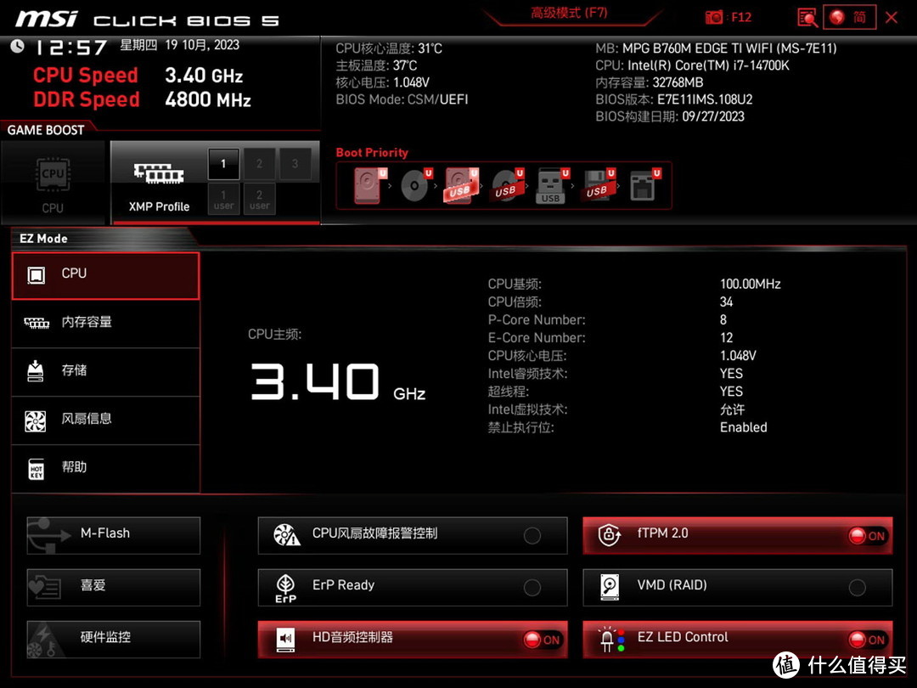Click the memory module icon beside 内存容量
Viewport: 917px width, 688px height.
pyautogui.click(x=37, y=323)
